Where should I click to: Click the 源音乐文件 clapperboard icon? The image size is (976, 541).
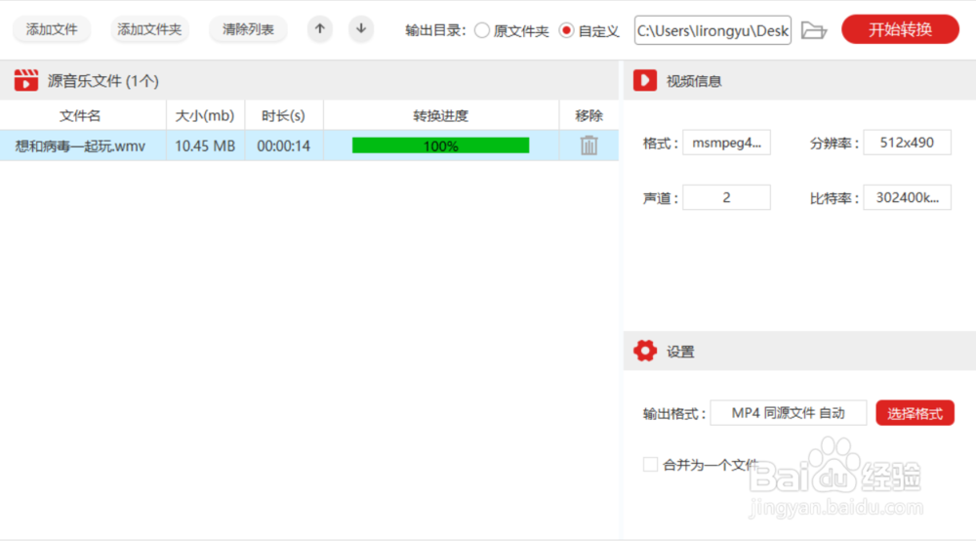click(26, 80)
